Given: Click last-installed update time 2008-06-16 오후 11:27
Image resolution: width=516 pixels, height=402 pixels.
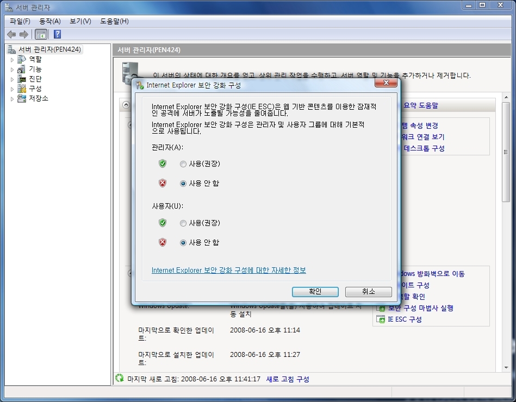Looking at the screenshot, I should 265,355.
